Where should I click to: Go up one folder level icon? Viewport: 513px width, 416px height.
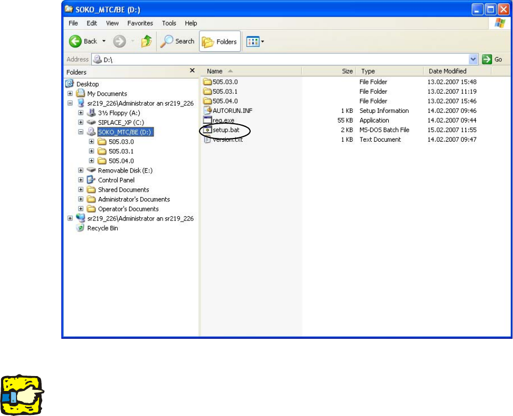146,41
